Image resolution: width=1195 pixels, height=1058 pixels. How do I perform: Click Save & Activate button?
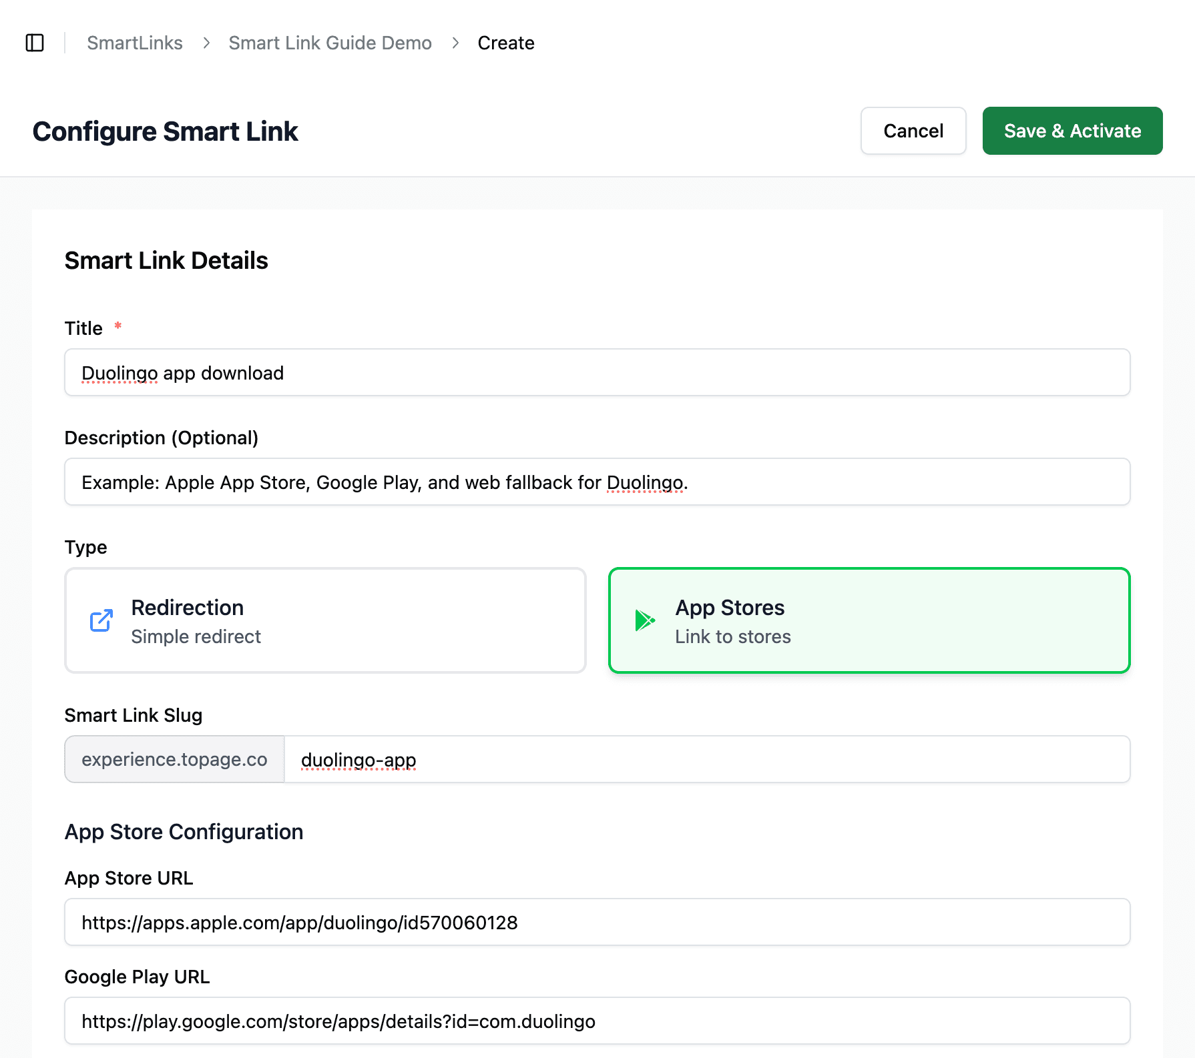click(x=1072, y=131)
